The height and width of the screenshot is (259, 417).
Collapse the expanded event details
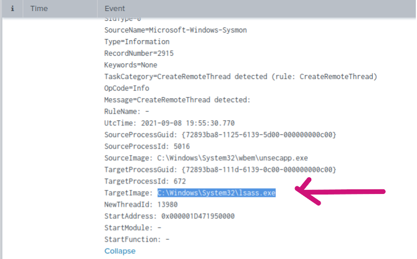click(x=120, y=251)
